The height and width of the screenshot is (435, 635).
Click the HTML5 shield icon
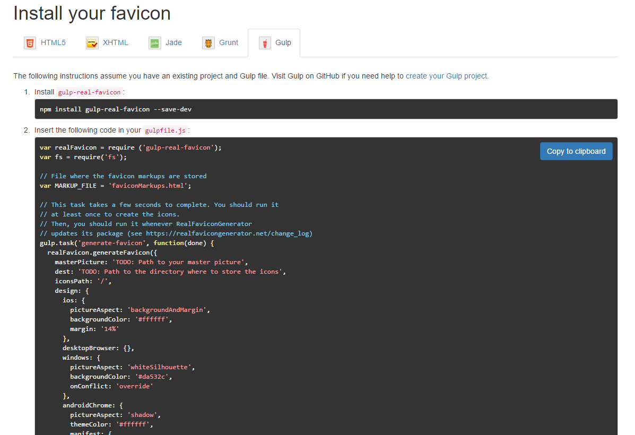pyautogui.click(x=30, y=43)
